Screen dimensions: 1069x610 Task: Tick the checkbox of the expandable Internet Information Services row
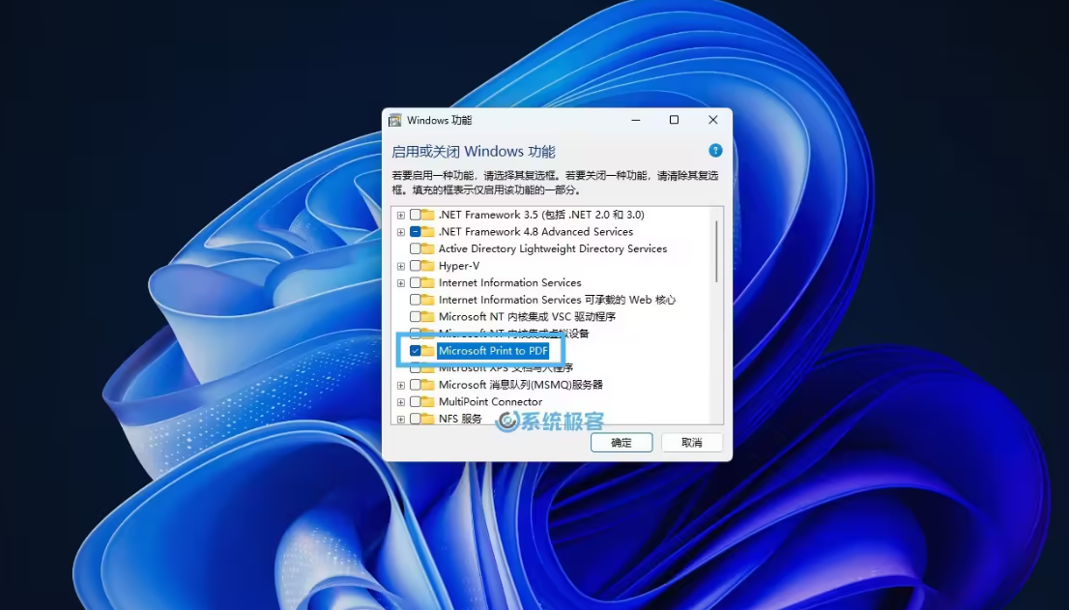coord(415,283)
